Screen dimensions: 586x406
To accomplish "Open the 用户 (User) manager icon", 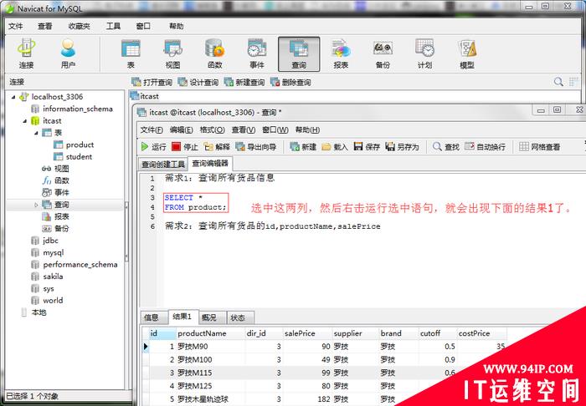I will (x=68, y=54).
